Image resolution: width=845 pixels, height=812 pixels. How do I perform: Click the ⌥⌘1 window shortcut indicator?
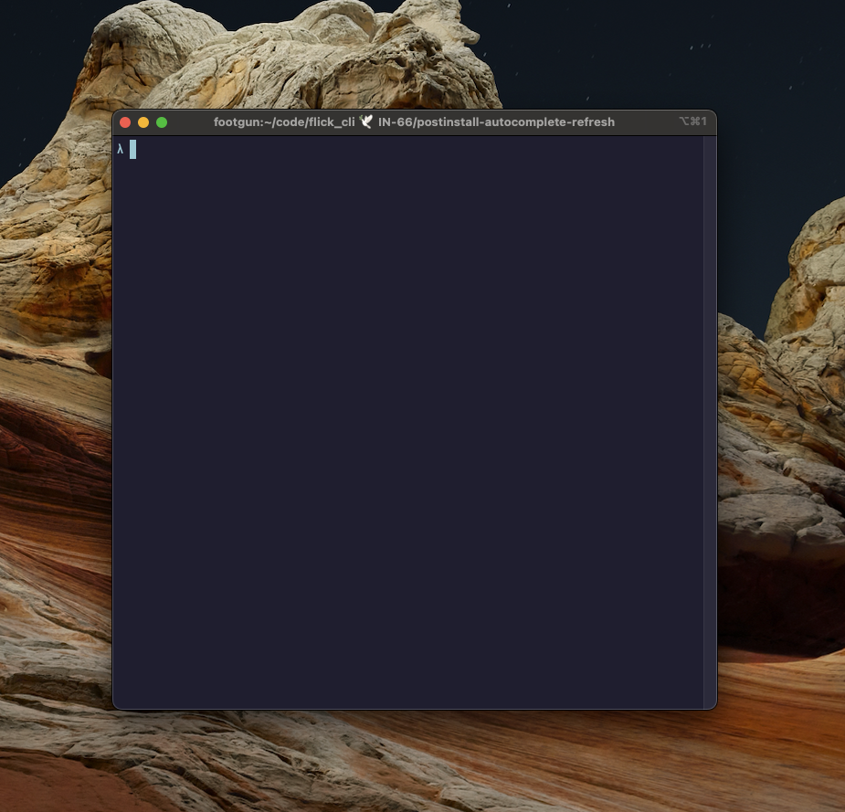[x=692, y=121]
